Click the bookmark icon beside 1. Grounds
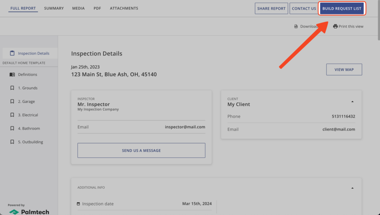Image resolution: width=380 pixels, height=215 pixels. (12, 88)
